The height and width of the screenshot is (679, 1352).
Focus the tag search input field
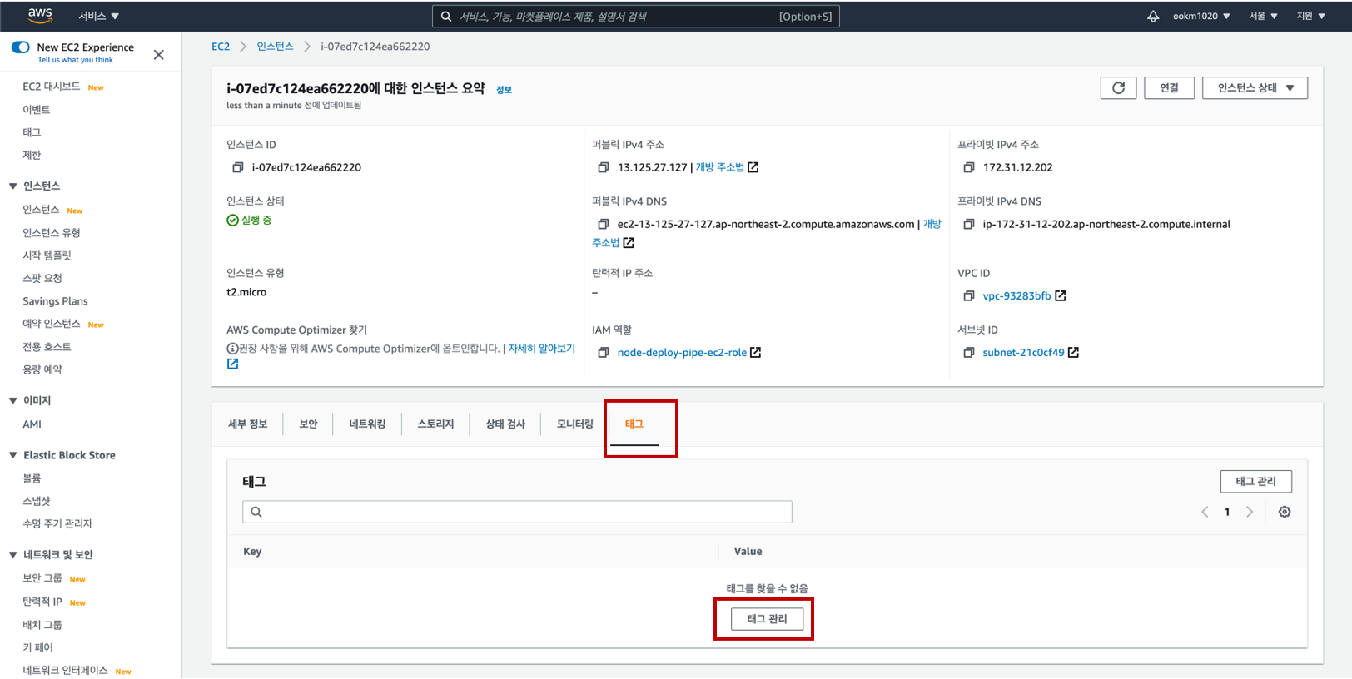(x=517, y=512)
